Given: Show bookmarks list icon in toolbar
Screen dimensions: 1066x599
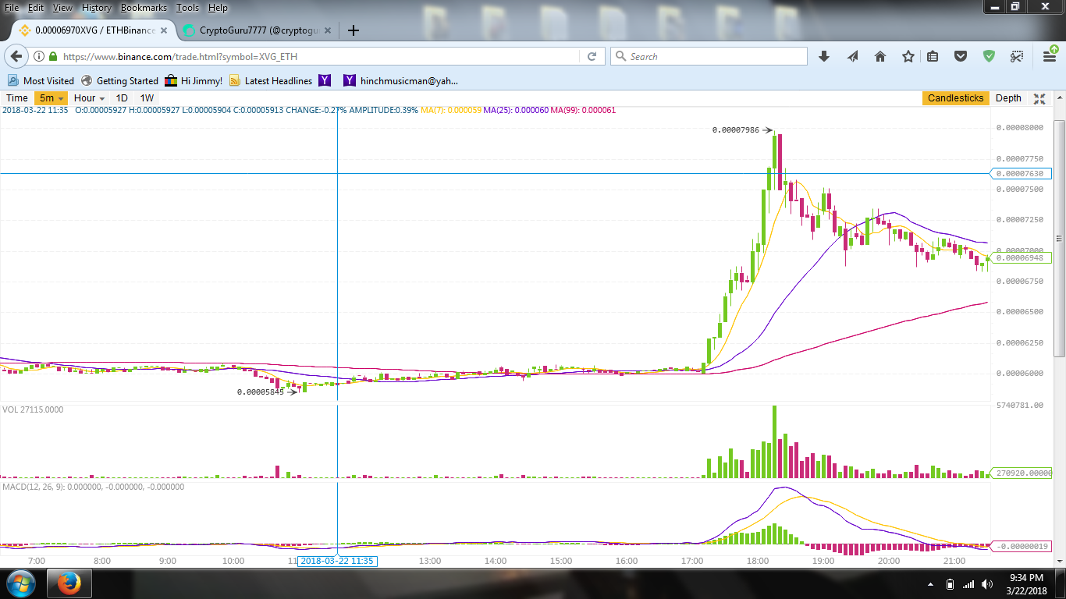Looking at the screenshot, I should point(933,56).
